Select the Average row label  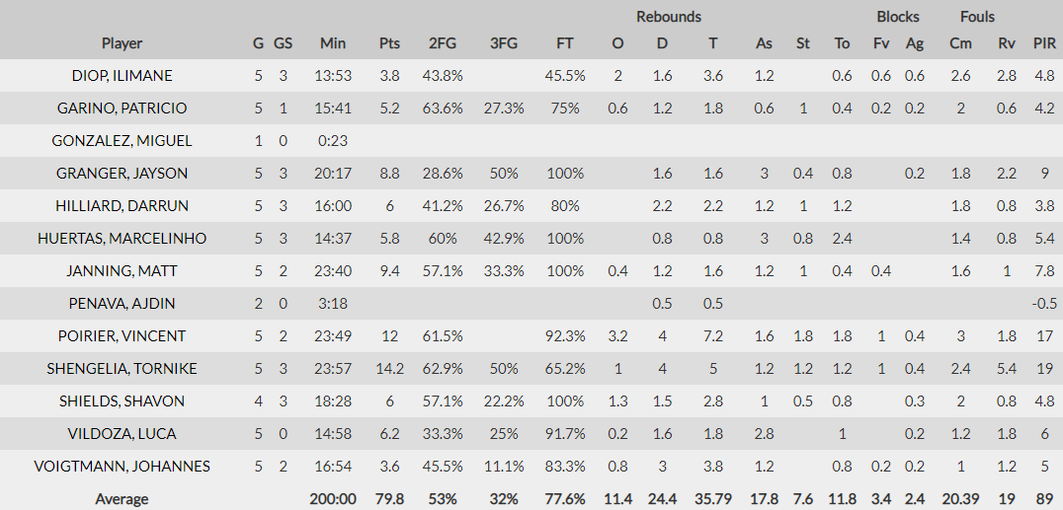click(122, 499)
